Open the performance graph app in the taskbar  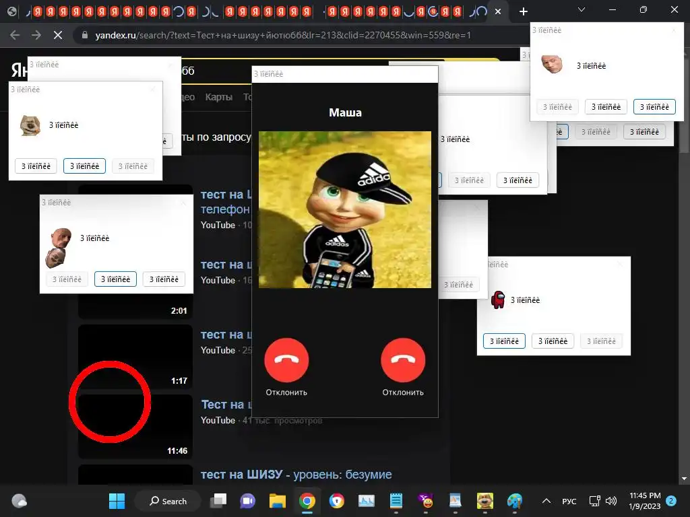pos(366,501)
